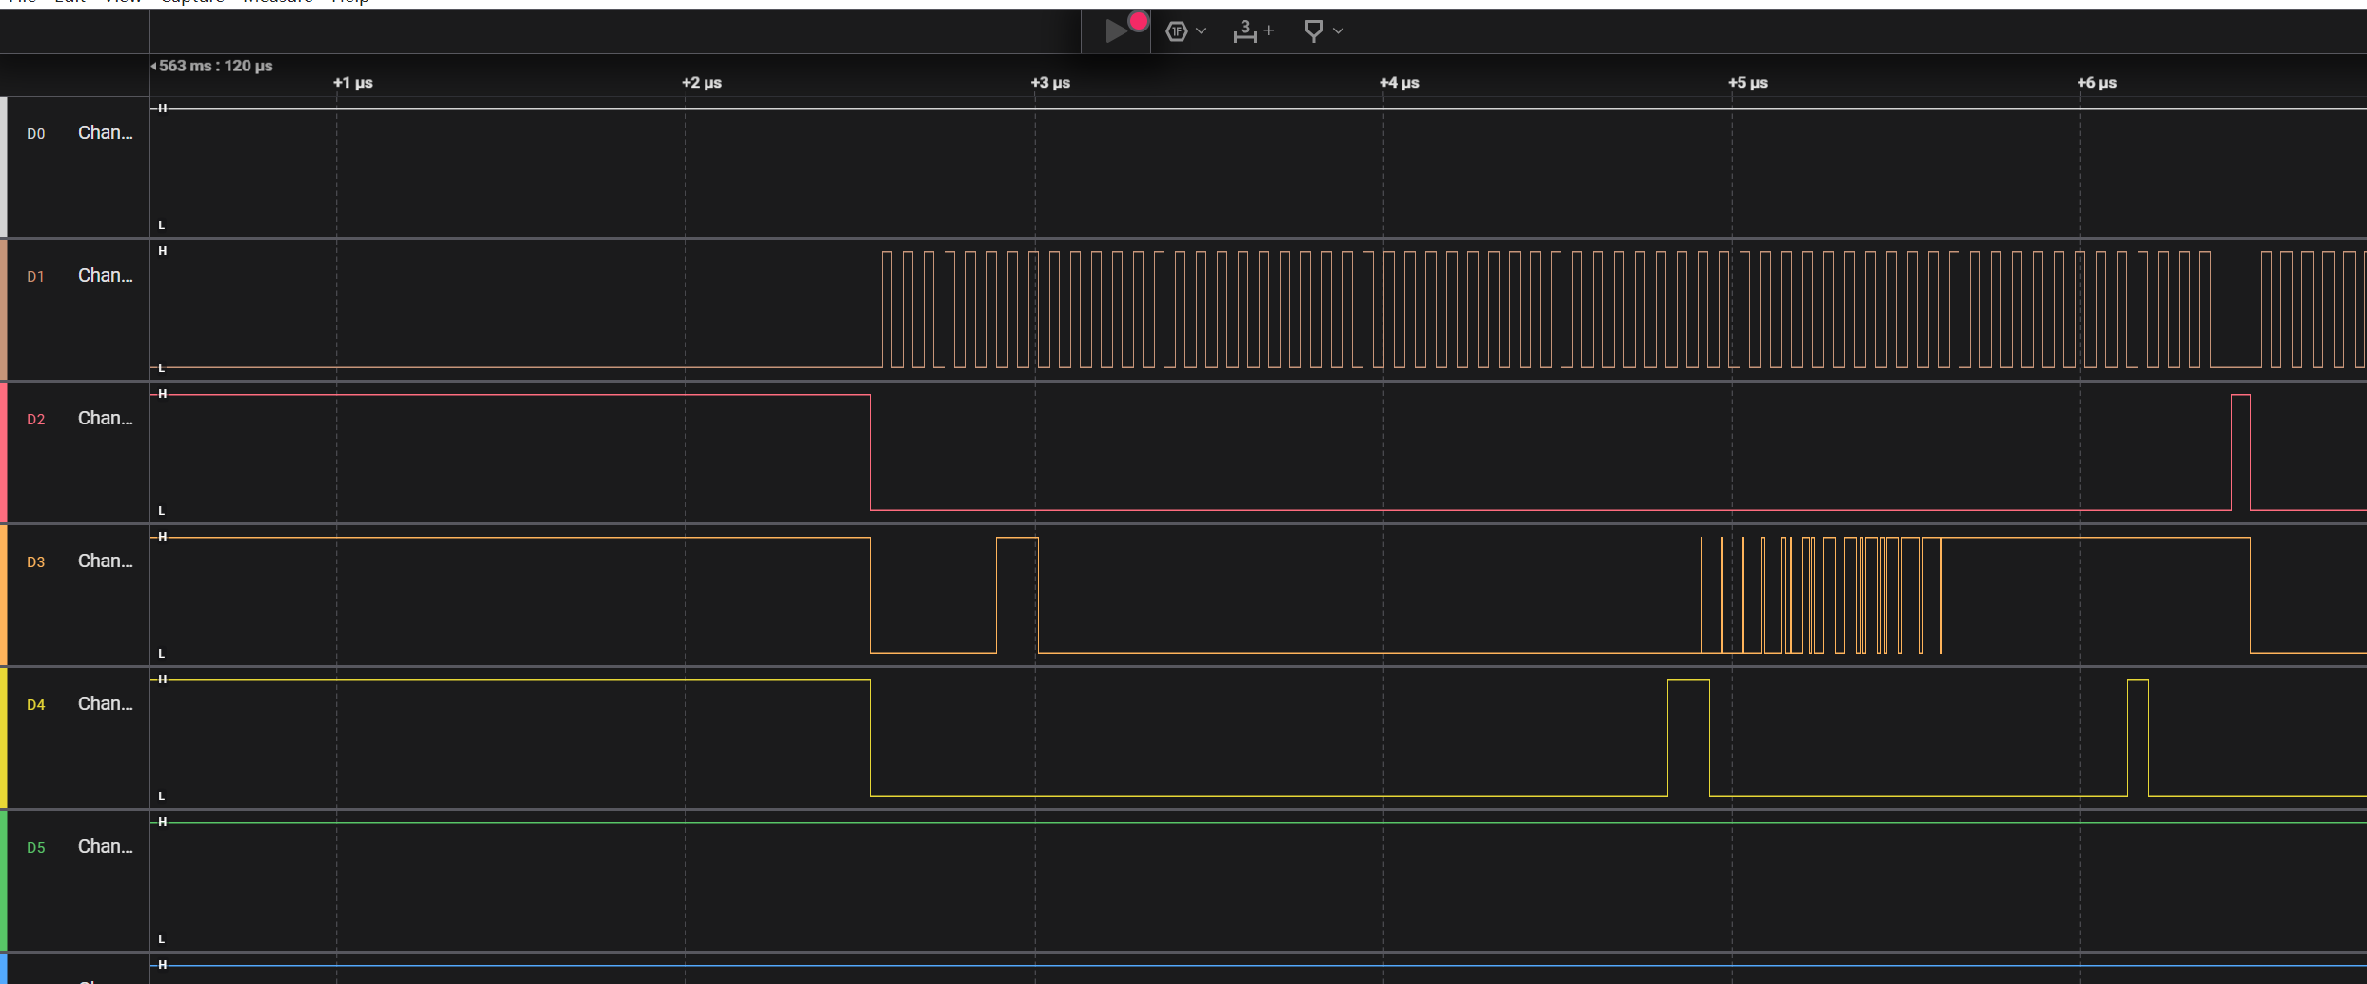Click the narrow D2 high pulse after +6 µs
The height and width of the screenshot is (984, 2367).
click(x=2240, y=452)
